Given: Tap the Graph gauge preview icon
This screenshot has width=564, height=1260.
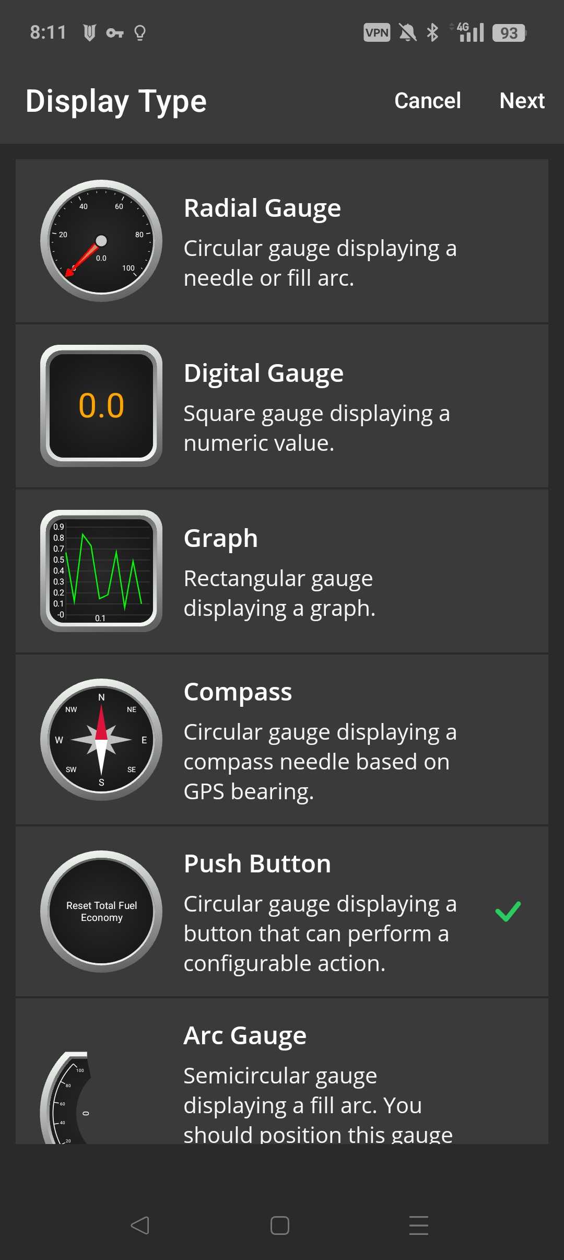Looking at the screenshot, I should coord(101,571).
